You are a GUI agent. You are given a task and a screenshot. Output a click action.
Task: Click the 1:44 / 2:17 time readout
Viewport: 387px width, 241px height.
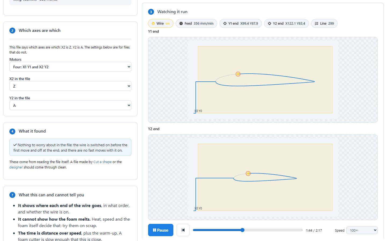pyautogui.click(x=314, y=230)
